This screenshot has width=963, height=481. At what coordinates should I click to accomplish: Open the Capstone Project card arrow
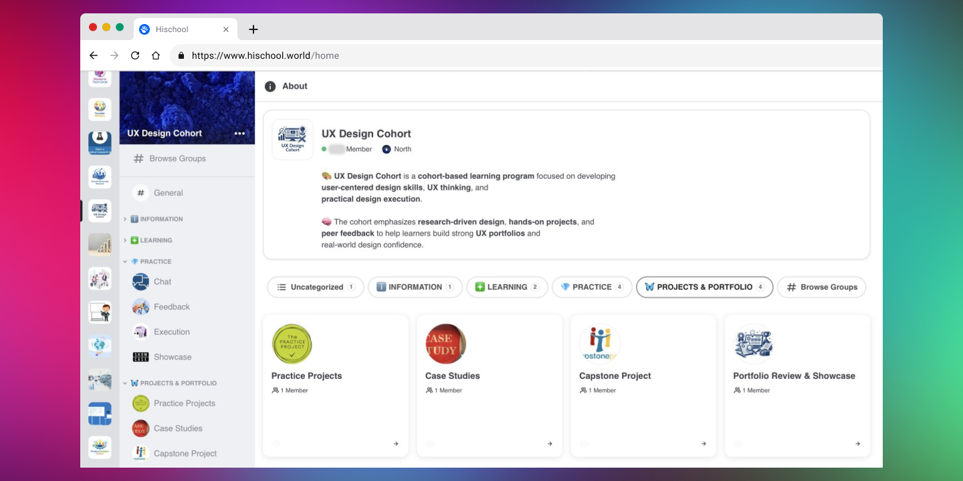[x=704, y=444]
